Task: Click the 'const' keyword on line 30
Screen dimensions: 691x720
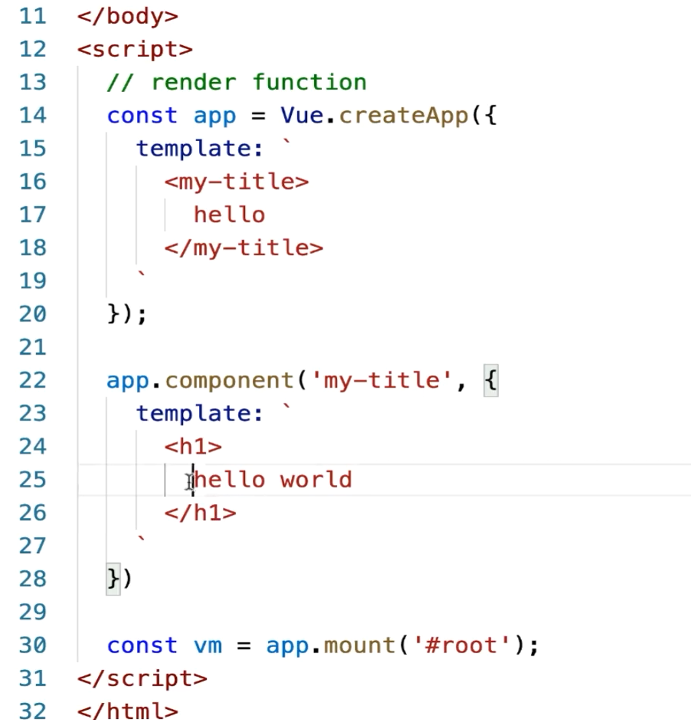Action: (x=142, y=646)
